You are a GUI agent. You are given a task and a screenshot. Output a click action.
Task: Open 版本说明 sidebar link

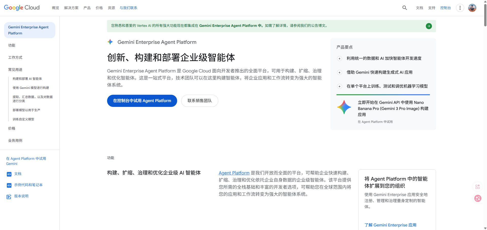coord(21,196)
